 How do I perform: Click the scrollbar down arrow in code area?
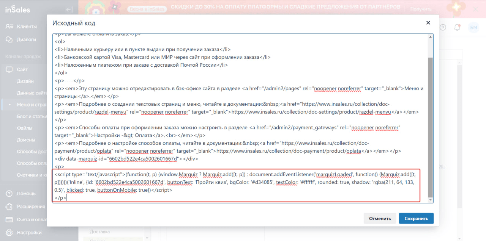(430, 200)
